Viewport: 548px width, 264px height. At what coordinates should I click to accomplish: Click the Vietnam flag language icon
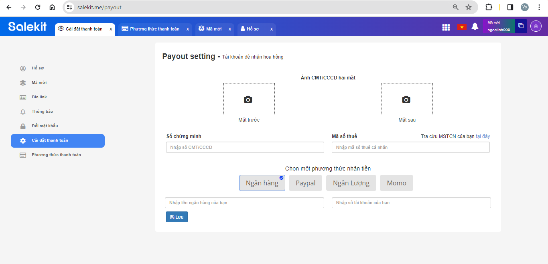coord(462,27)
